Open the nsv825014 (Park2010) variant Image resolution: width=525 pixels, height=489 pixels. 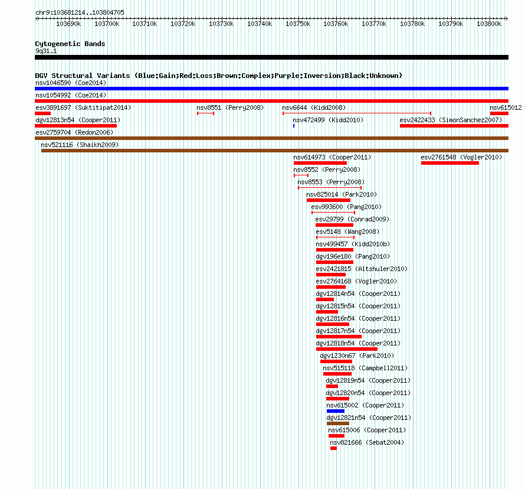point(342,194)
